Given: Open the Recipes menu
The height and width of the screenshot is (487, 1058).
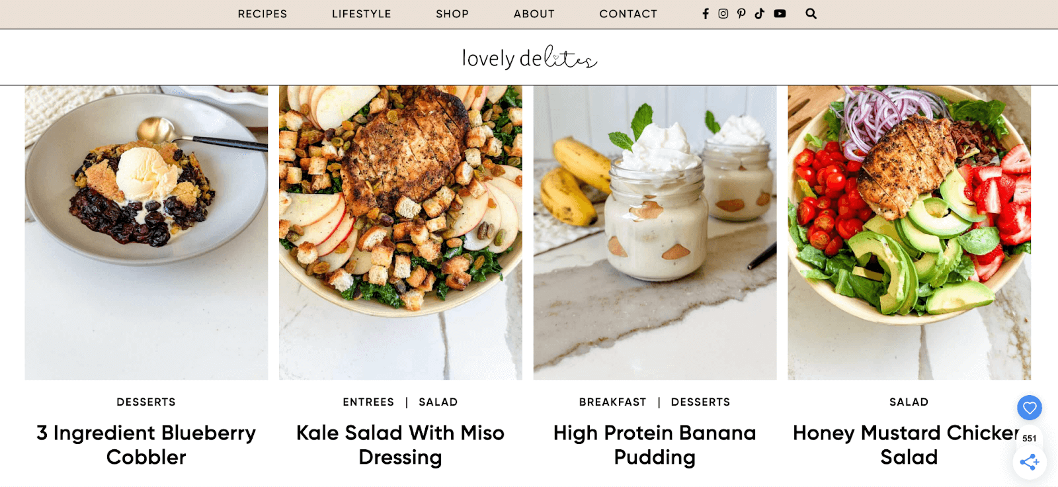Looking at the screenshot, I should 263,14.
